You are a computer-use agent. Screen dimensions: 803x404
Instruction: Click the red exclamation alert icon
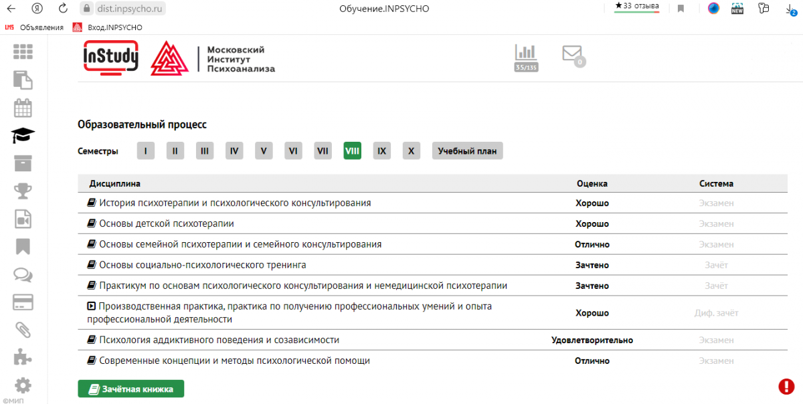click(786, 386)
